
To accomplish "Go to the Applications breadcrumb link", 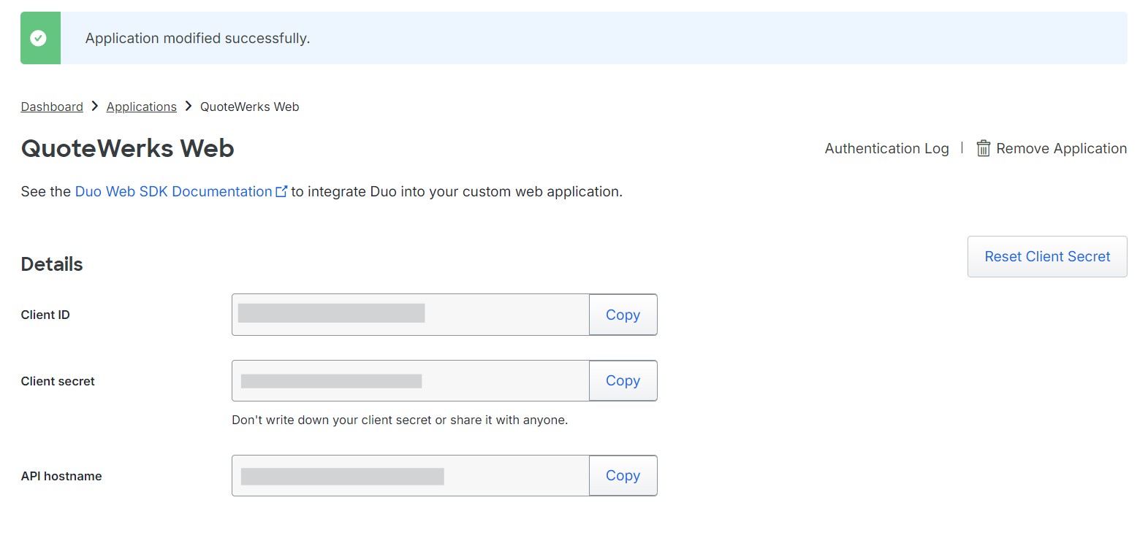I will click(141, 107).
